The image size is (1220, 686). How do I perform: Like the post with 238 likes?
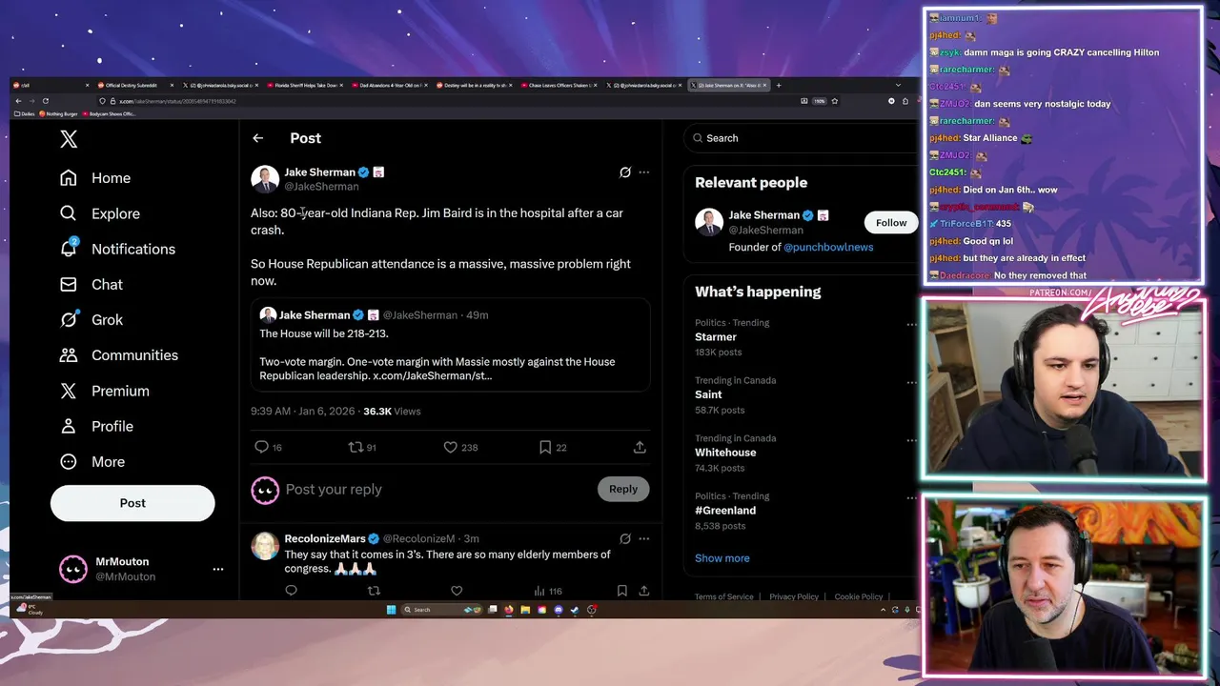coord(451,447)
